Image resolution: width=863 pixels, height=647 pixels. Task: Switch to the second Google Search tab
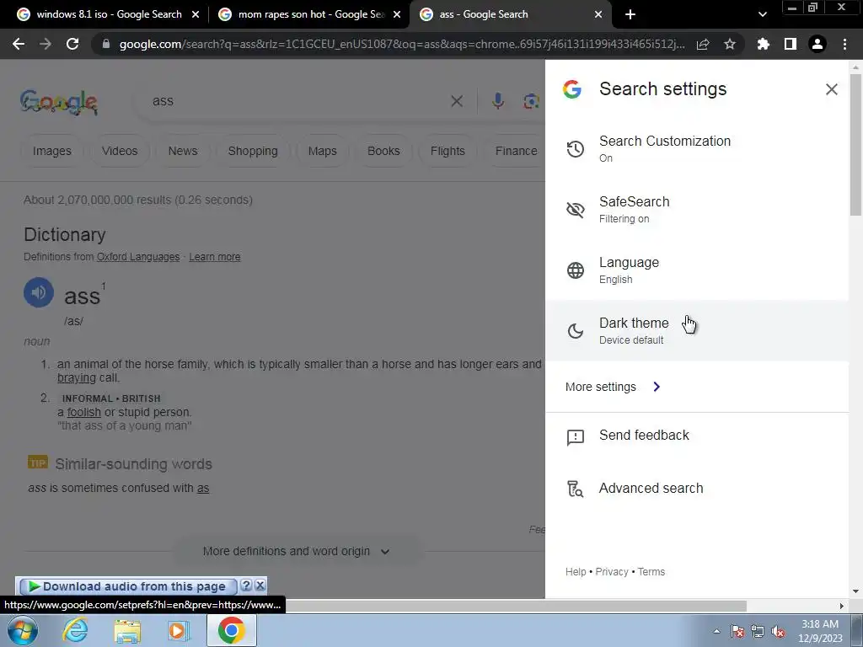[310, 14]
